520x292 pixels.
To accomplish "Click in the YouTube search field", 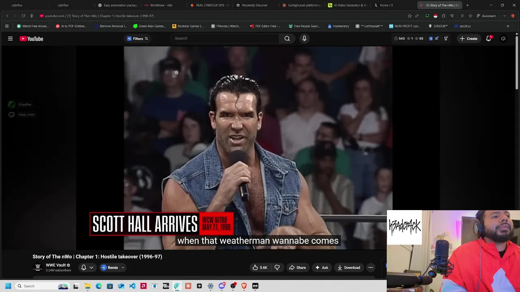I will (x=225, y=39).
